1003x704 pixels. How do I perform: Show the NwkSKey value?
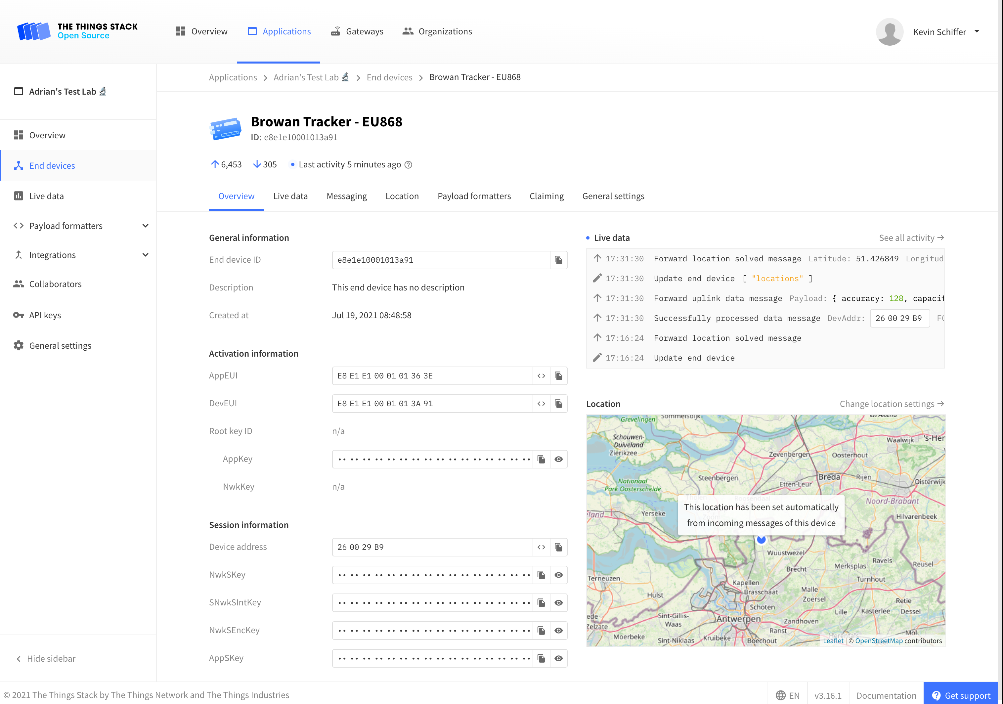(x=559, y=575)
